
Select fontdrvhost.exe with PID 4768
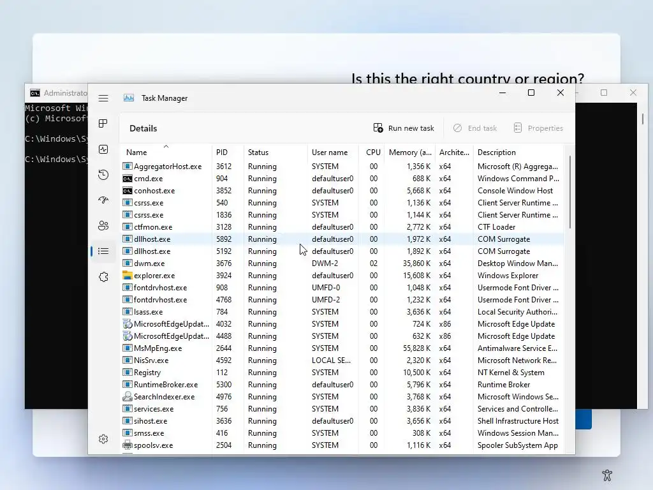[x=342, y=299]
